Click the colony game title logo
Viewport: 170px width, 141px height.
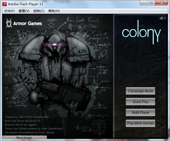141,33
